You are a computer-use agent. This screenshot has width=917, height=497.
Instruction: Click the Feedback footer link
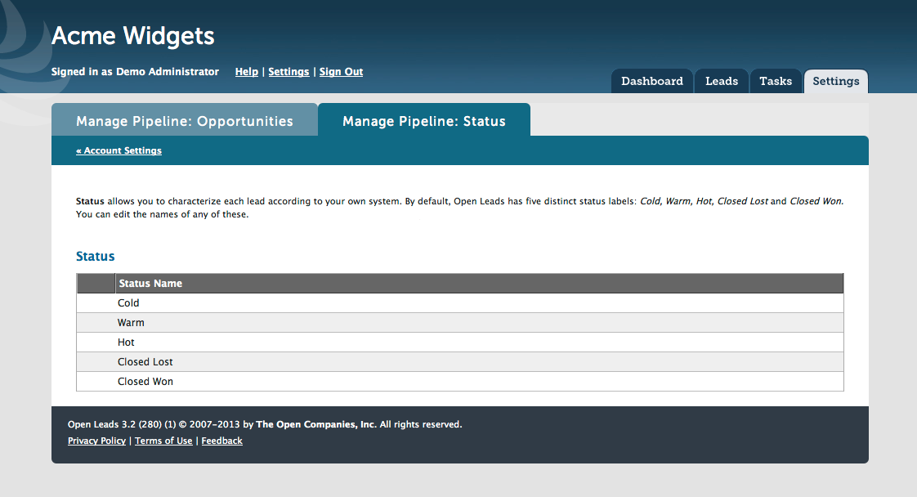[221, 441]
